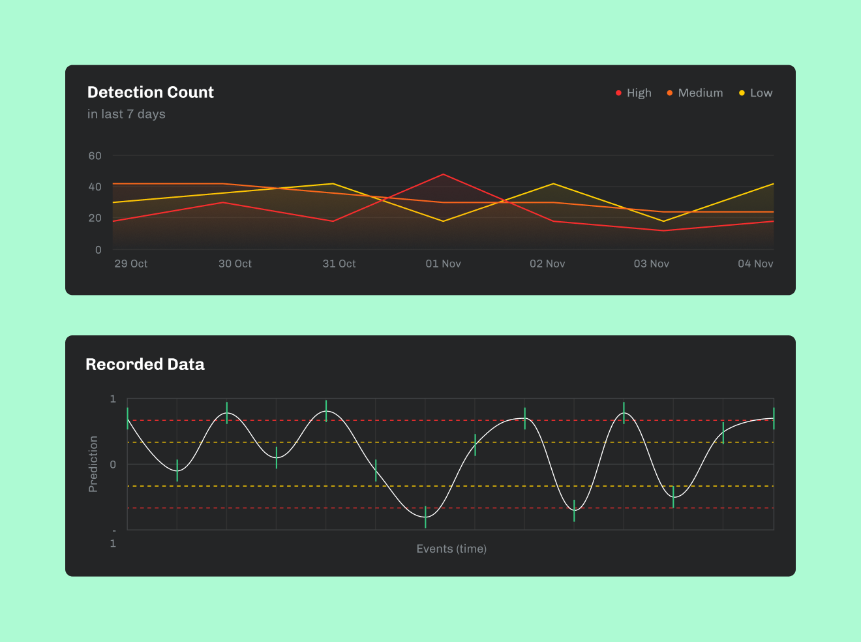The width and height of the screenshot is (861, 642).
Task: Toggle the Low legend entry
Action: [755, 93]
